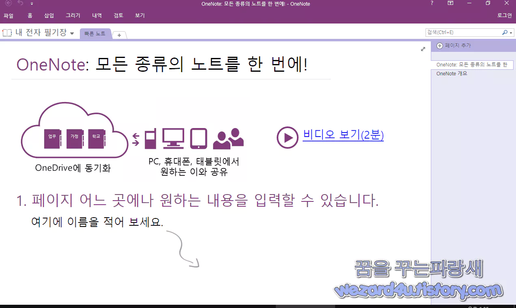
Task: Click the 'PC, 휴대폰, 태블릿에서' caption text
Action: click(x=194, y=162)
